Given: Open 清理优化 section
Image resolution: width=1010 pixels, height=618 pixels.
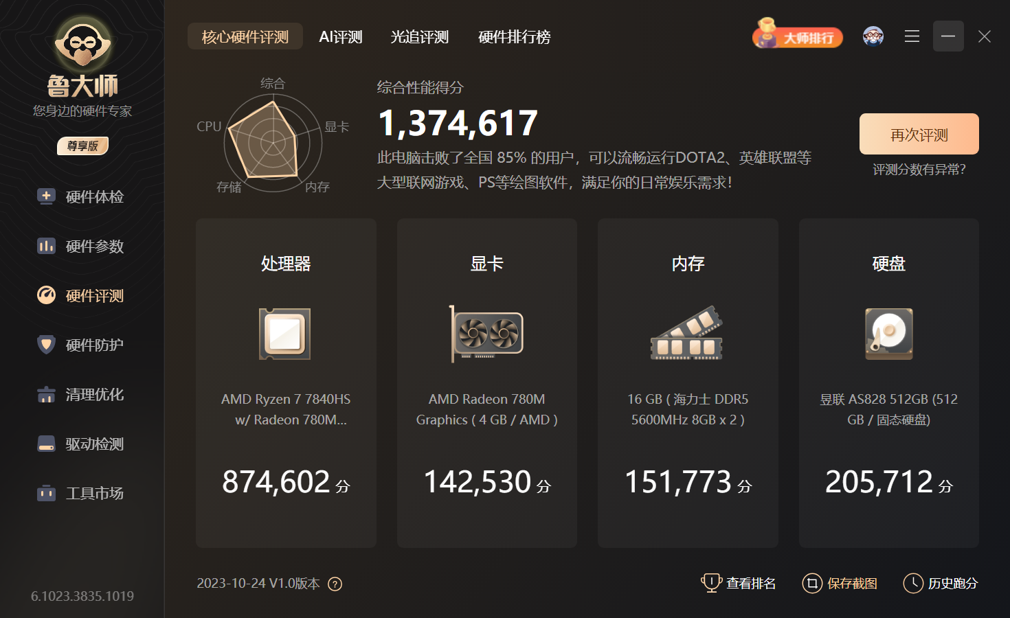Looking at the screenshot, I should 95,395.
